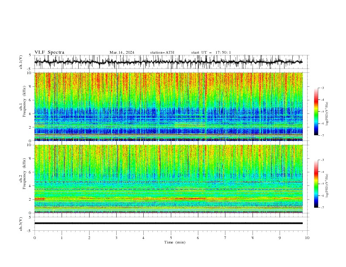Screen dimensions: 346x267
Task: Click the ch.2 spectrogram color scale bar
Action: (x=316, y=184)
